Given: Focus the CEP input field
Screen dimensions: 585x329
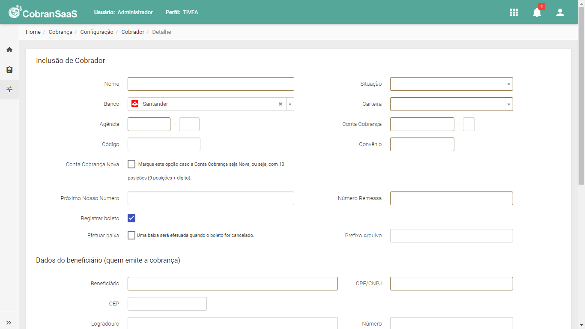Looking at the screenshot, I should tap(167, 304).
